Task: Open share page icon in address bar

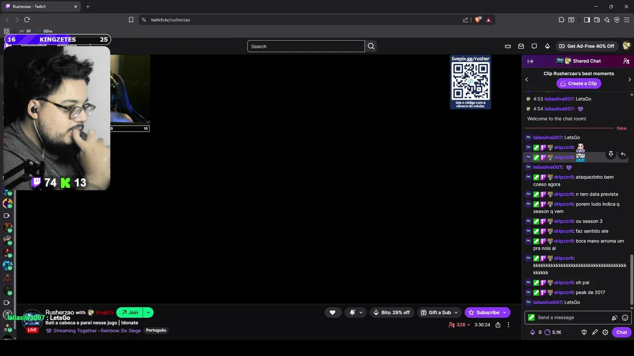Action: (x=466, y=20)
